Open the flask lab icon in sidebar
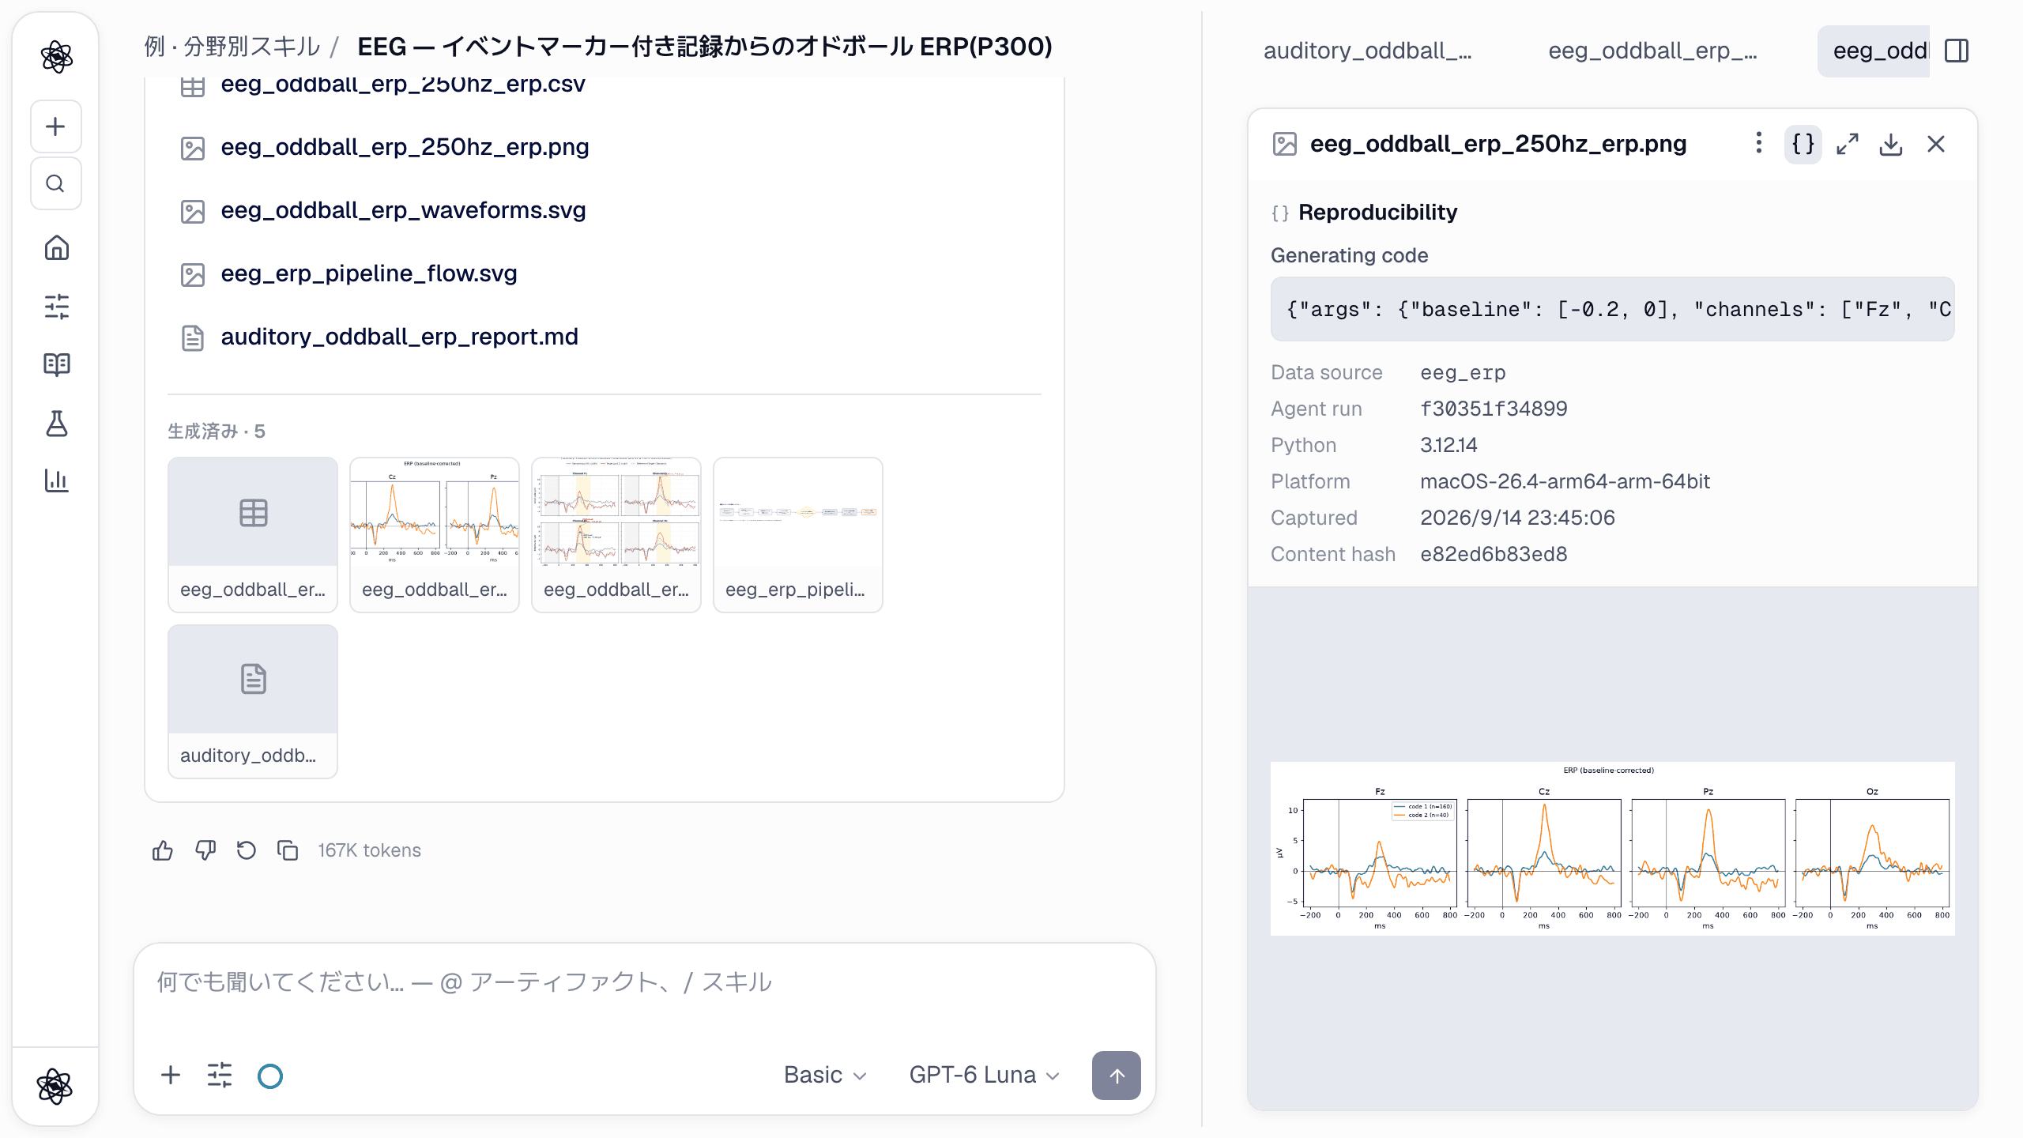Screen dimensions: 2023x1138 click(56, 423)
